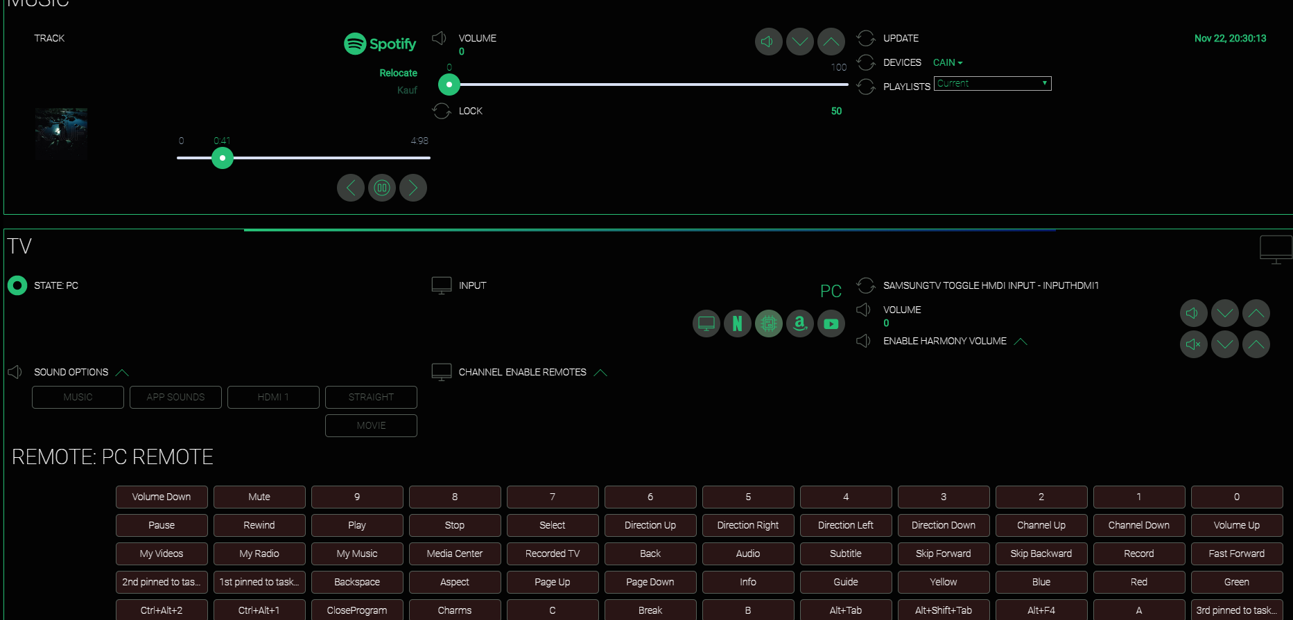Image resolution: width=1293 pixels, height=620 pixels.
Task: Open the Current playlists combo box
Action: click(x=993, y=84)
